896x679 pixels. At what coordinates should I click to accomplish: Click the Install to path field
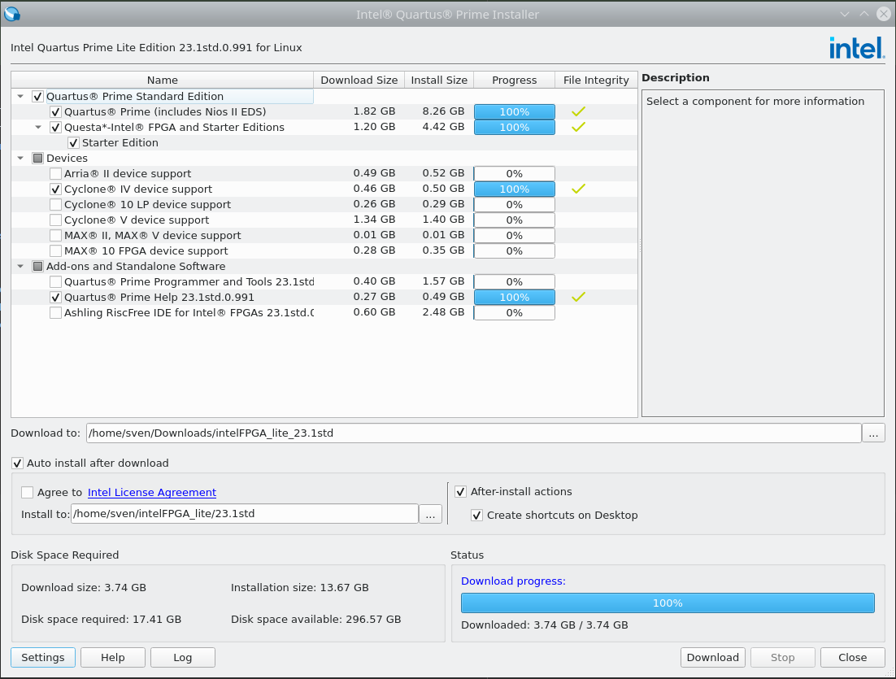[x=245, y=514]
